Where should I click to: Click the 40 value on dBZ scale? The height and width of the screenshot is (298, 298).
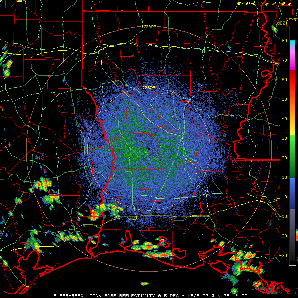284,119
